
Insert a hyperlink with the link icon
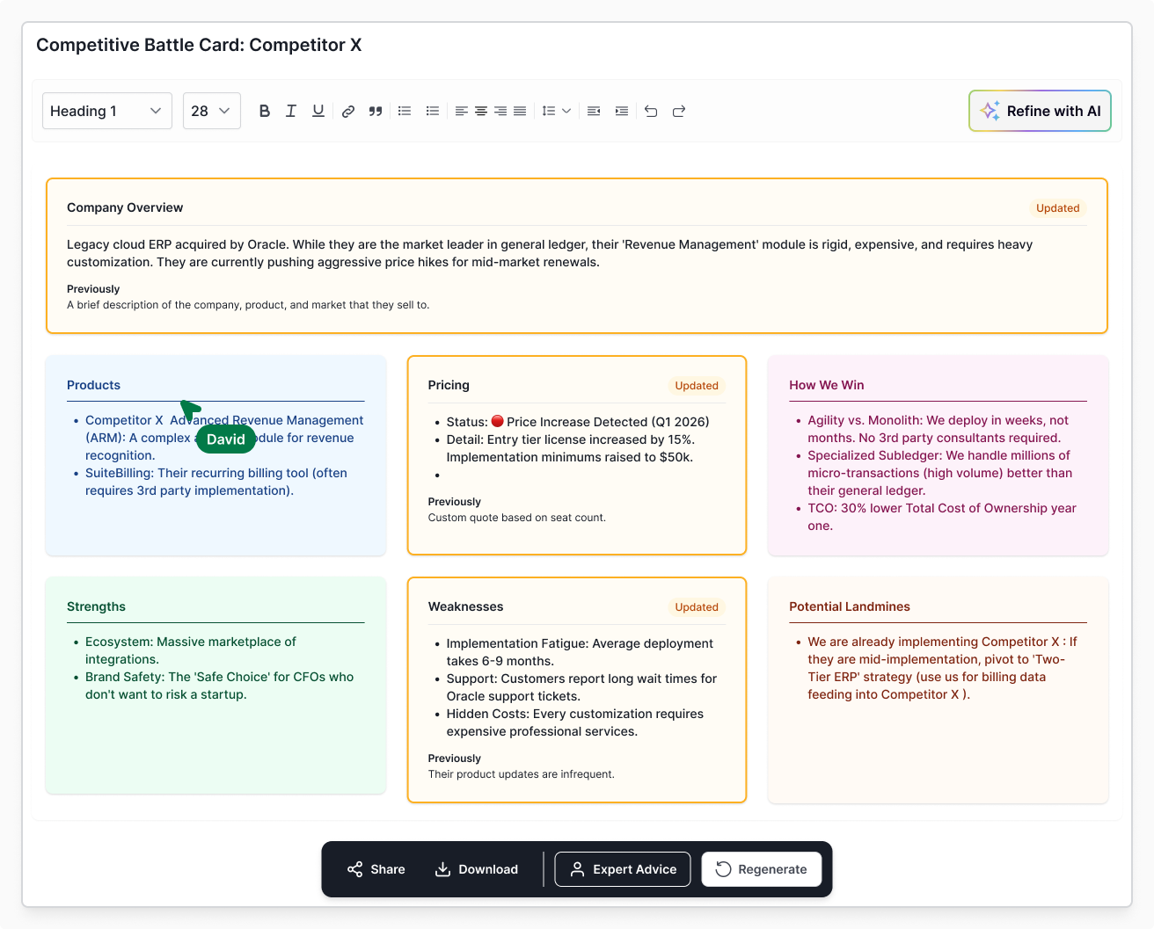tap(348, 111)
